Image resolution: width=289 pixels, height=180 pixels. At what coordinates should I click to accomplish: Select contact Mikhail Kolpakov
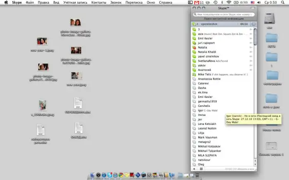tap(211, 147)
